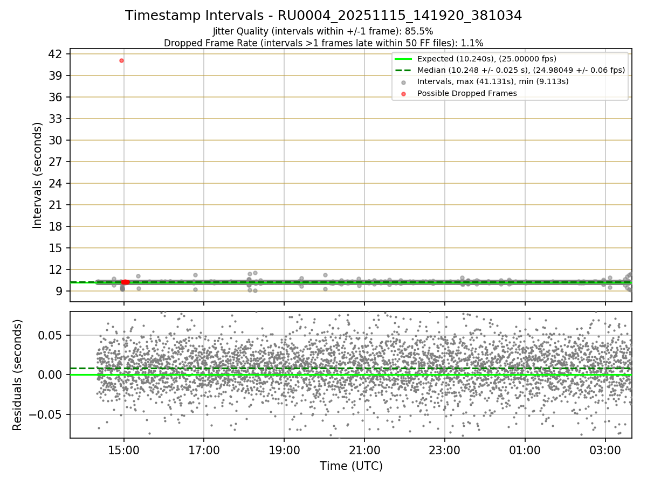Click the 'Dropped Frame Rate' 1.1% subtitle line

pos(323,43)
